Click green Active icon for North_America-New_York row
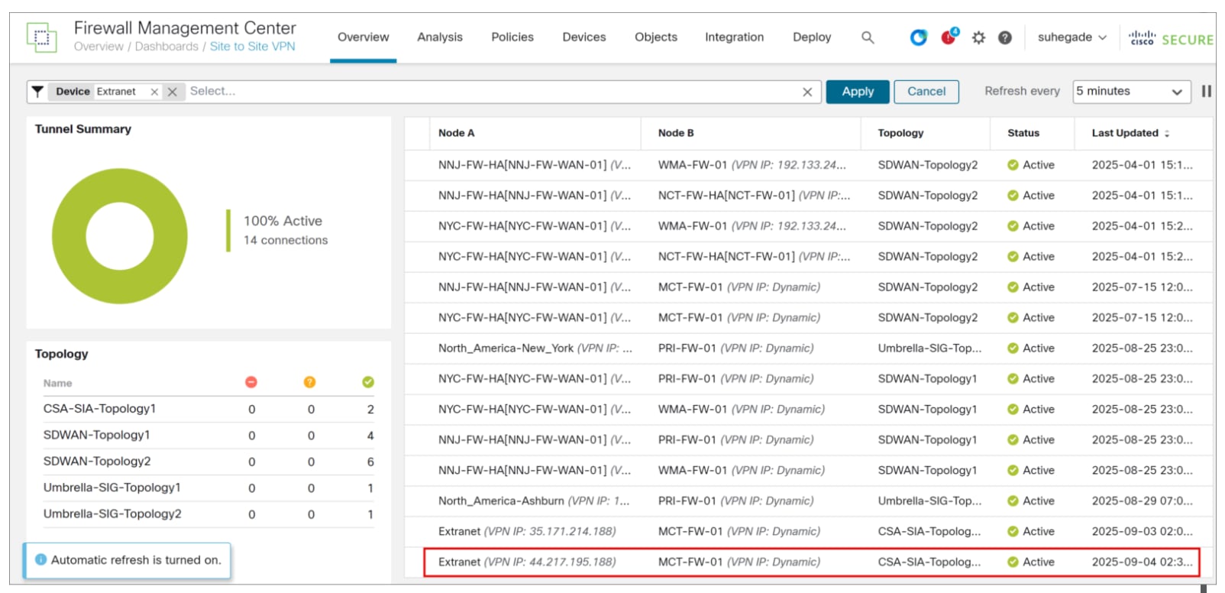This screenshot has width=1225, height=593. click(x=1013, y=348)
